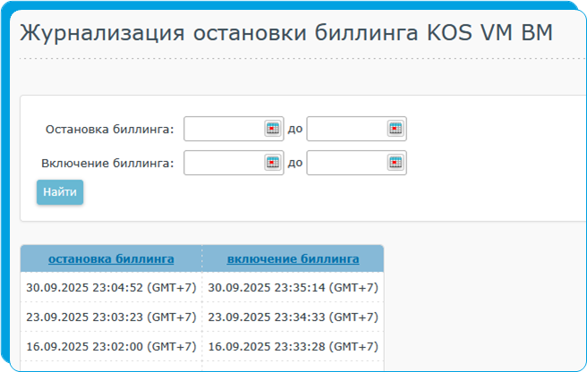Image resolution: width=587 pixels, height=372 pixels.
Task: Focus the Включение биллинга end date field
Action: [346, 163]
